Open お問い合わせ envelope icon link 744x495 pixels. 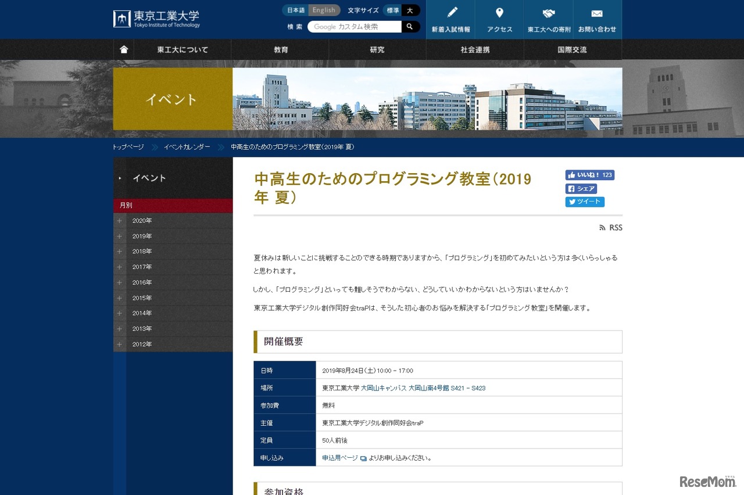click(x=597, y=19)
